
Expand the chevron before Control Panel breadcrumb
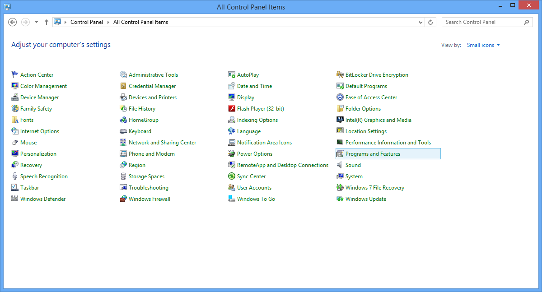point(65,22)
